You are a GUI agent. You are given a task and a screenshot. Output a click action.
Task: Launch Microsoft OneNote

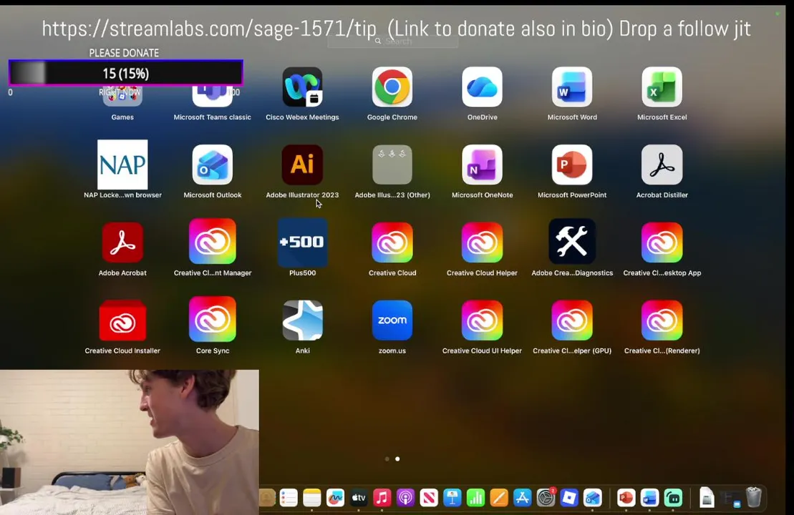tap(482, 165)
